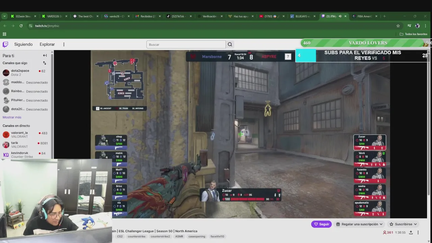The width and height of the screenshot is (432, 243).
Task: Focus the Buscar search field
Action: coord(186,45)
